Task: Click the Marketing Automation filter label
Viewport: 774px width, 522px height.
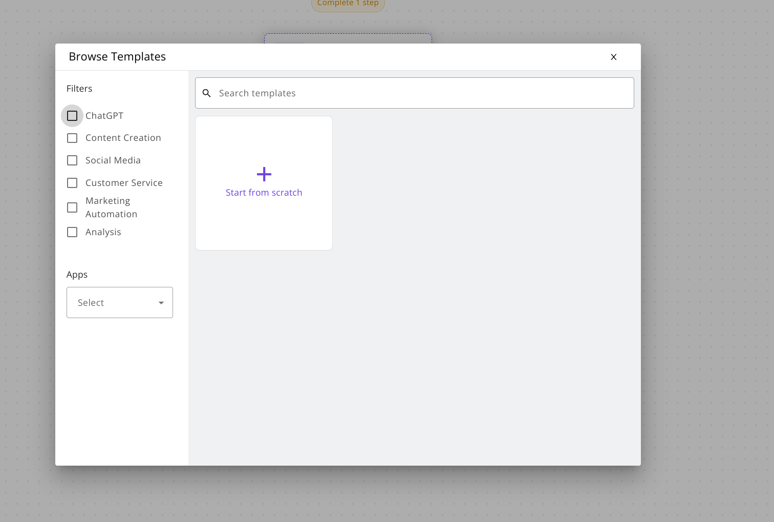Action: click(111, 207)
